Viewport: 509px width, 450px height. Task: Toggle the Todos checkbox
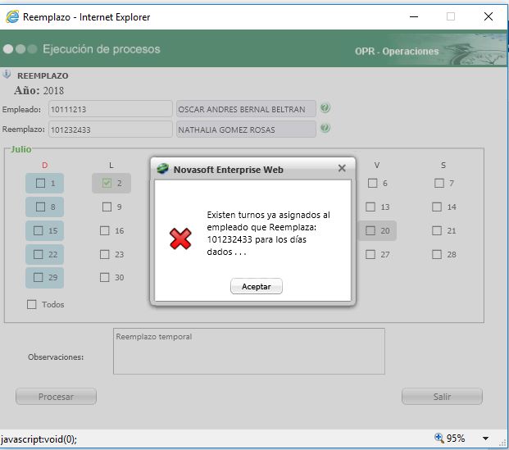click(31, 304)
